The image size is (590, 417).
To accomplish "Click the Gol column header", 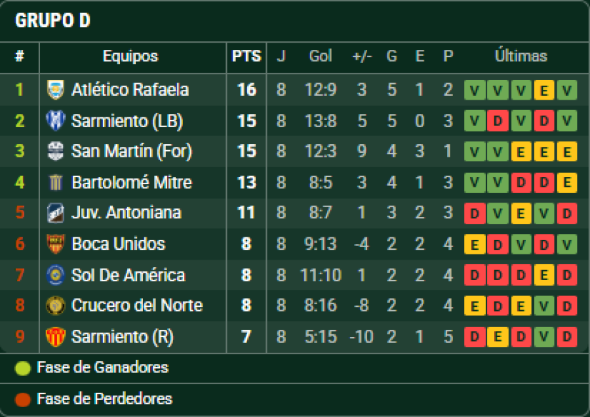I will tap(321, 56).
